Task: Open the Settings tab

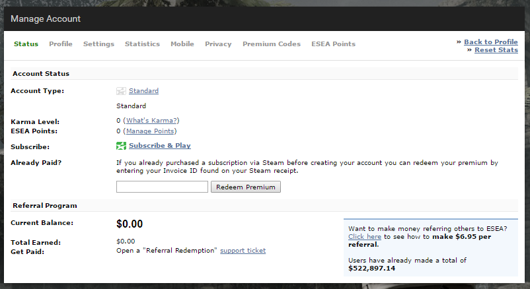Action: point(98,44)
